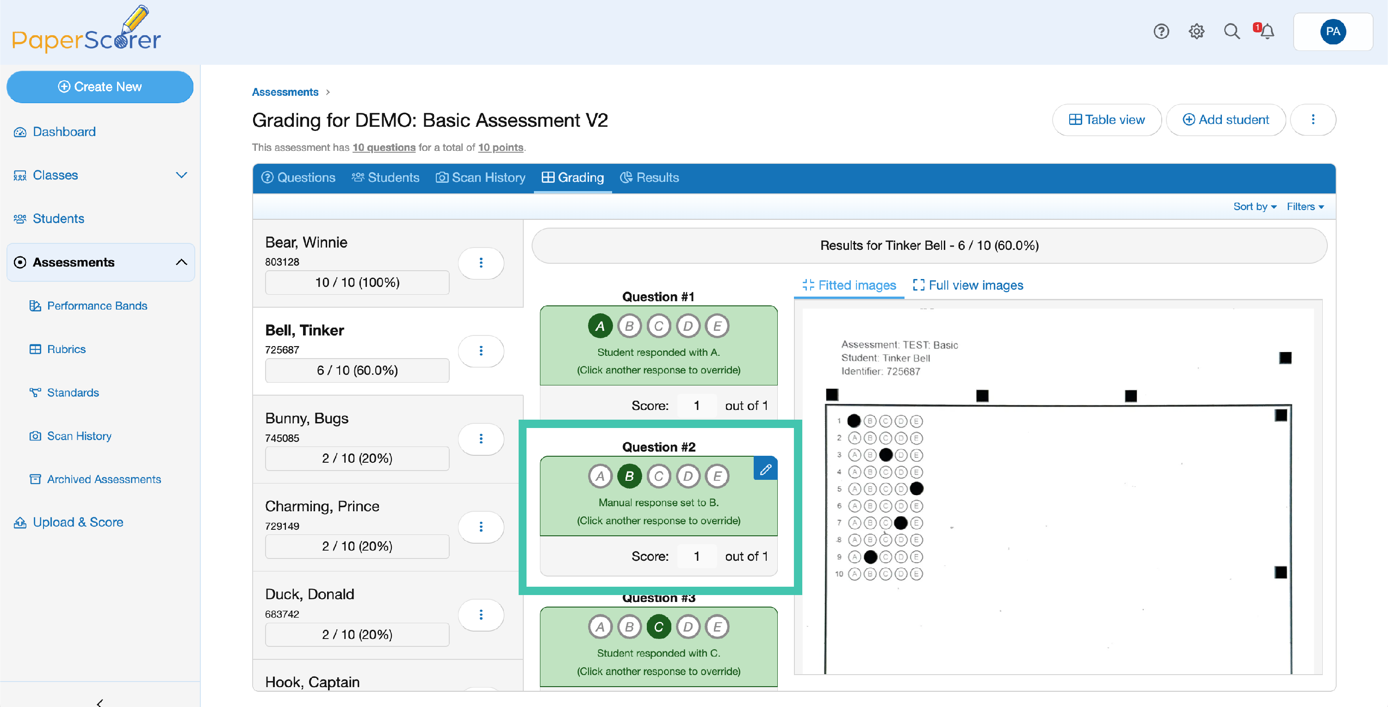
Task: Select response D for Question #2
Action: [688, 477]
